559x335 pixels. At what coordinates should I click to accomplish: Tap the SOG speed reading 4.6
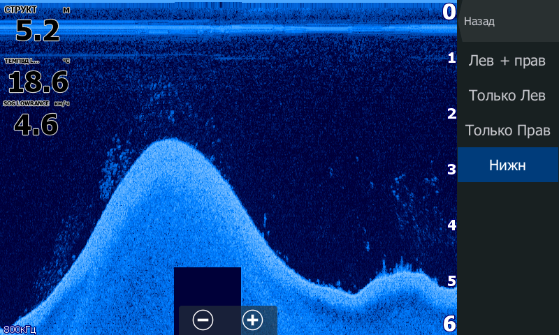tap(36, 125)
